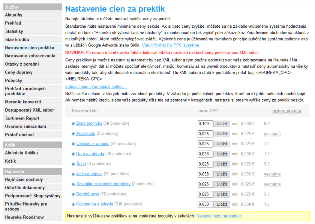The height and width of the screenshot is (224, 315).
Task: Open Dostupnostný XML súbor
Action: 33,110
